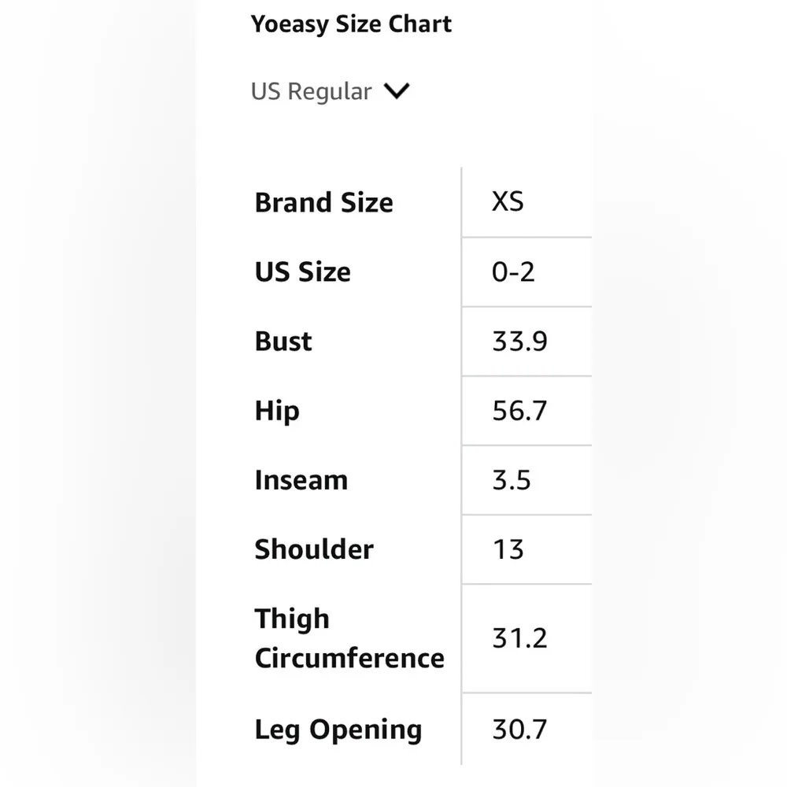Select the Bust row label
The height and width of the screenshot is (787, 787).
coord(283,342)
